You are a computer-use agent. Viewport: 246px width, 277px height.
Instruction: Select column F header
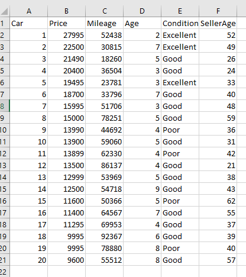218,11
